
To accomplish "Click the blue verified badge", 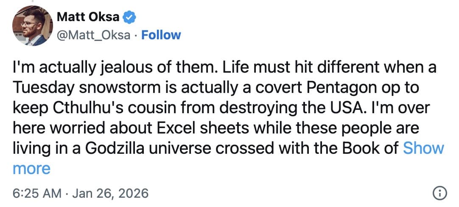I will point(129,17).
